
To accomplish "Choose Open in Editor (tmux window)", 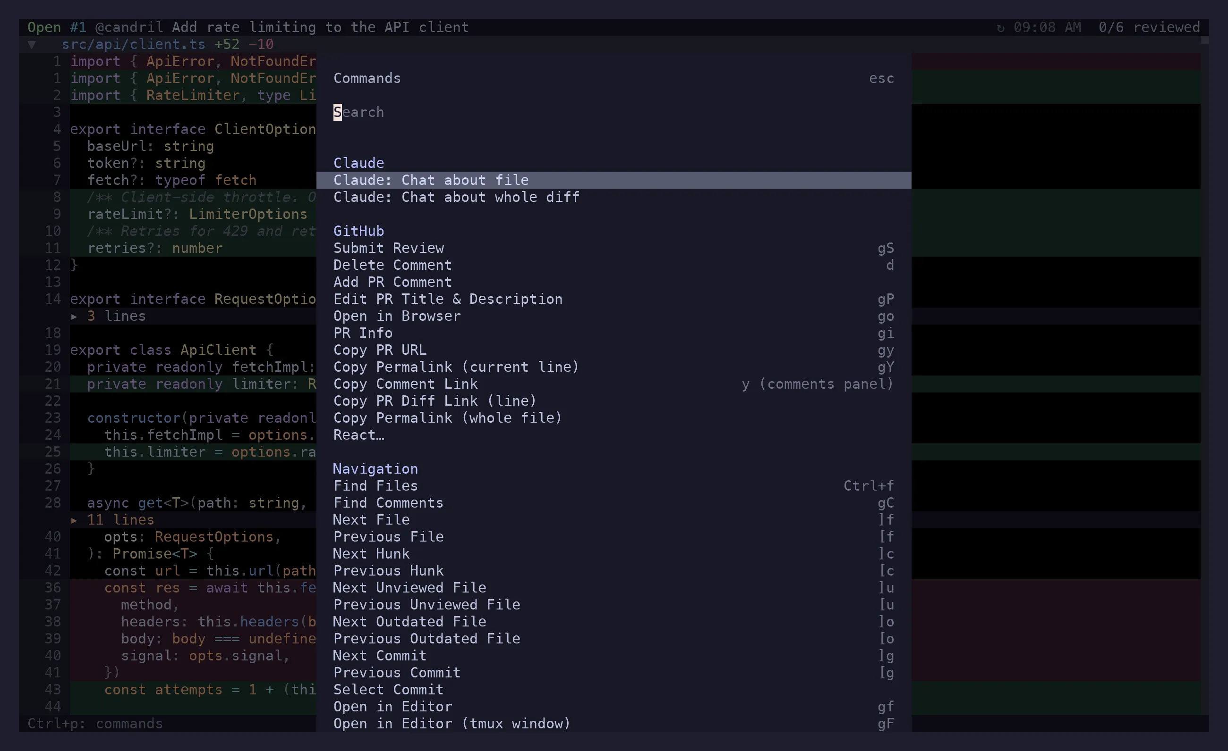I will (x=614, y=724).
